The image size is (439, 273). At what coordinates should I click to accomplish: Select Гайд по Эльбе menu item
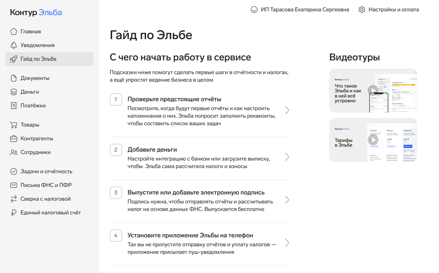(49, 59)
